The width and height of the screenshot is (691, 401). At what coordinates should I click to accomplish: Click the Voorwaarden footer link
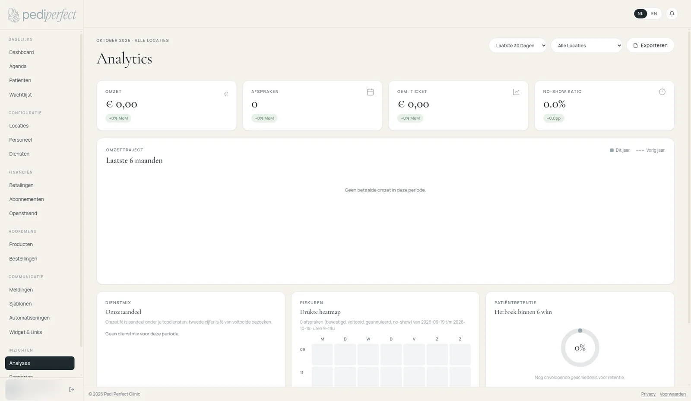(672, 394)
